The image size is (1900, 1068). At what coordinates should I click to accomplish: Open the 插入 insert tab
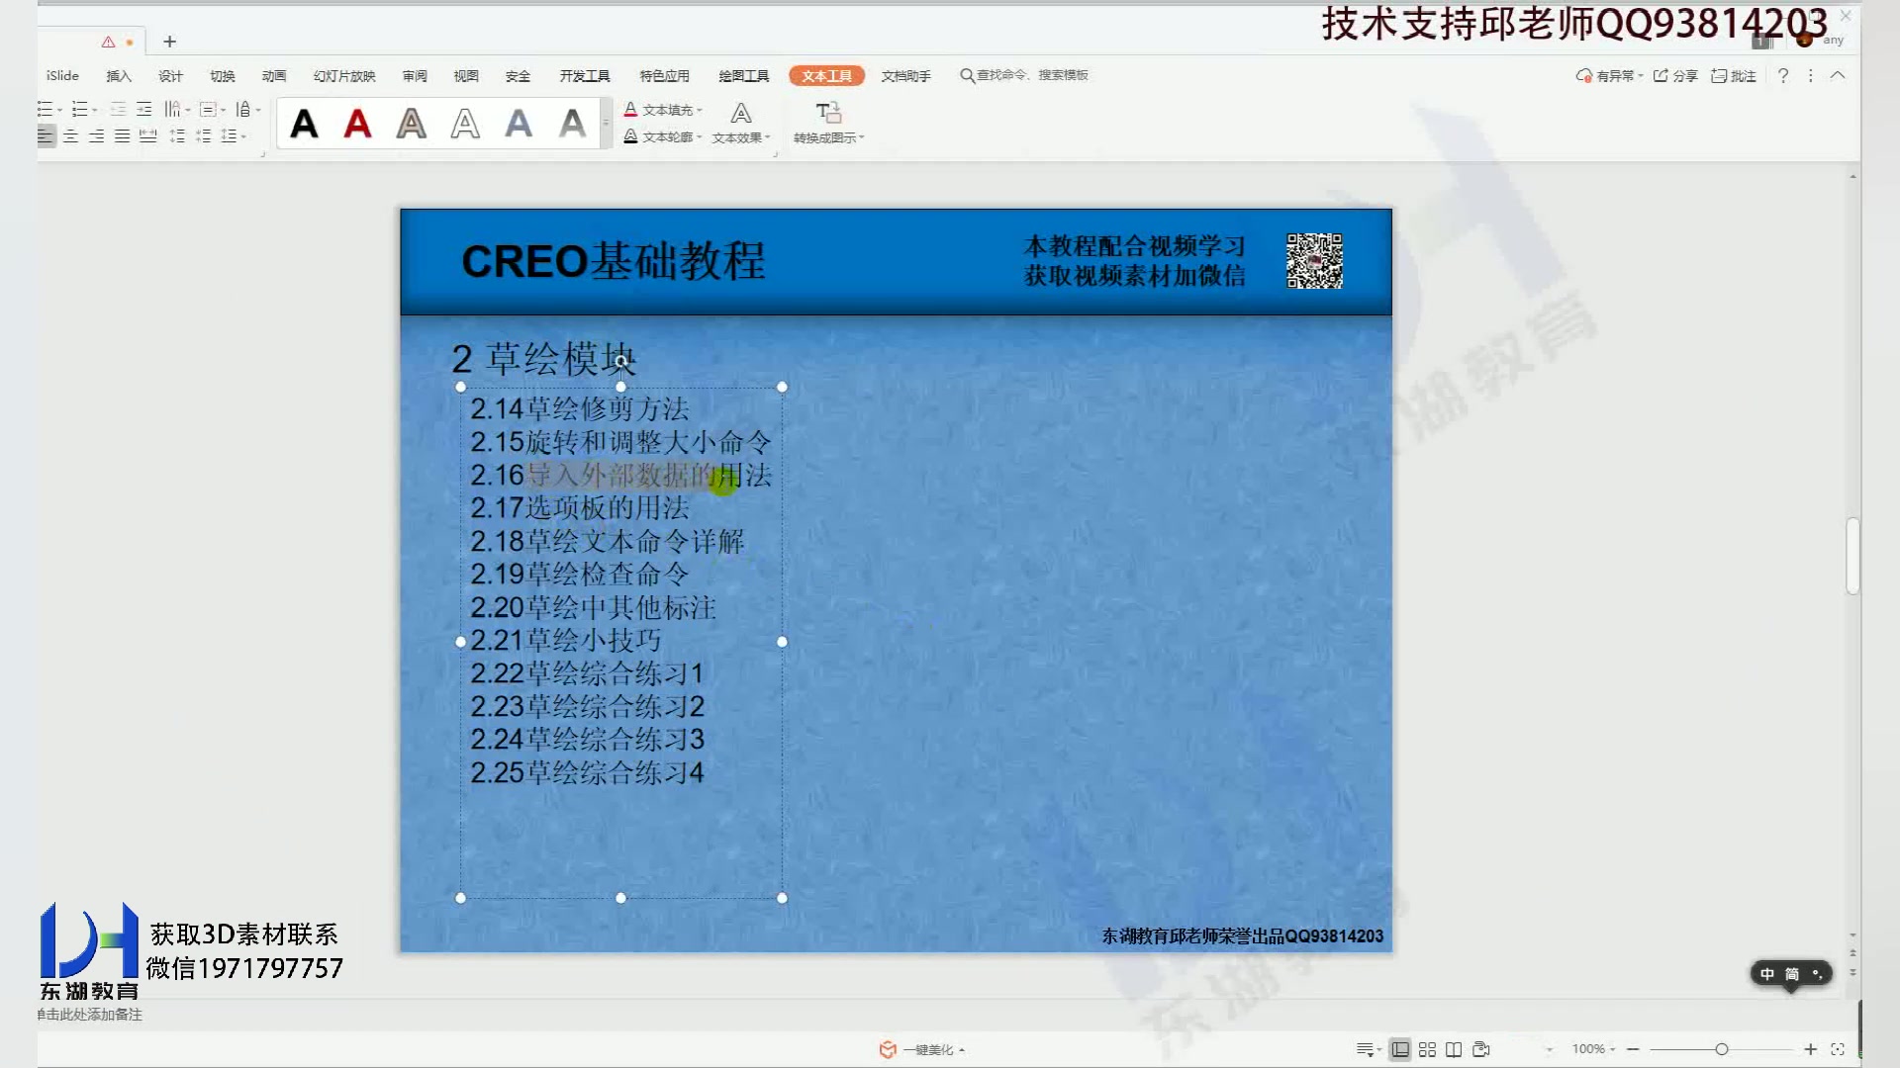[119, 76]
